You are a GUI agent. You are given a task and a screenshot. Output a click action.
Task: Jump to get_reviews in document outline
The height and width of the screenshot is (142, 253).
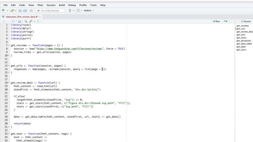tap(242, 26)
